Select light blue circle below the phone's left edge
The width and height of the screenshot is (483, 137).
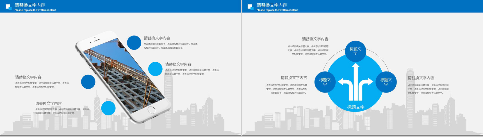click(108, 108)
